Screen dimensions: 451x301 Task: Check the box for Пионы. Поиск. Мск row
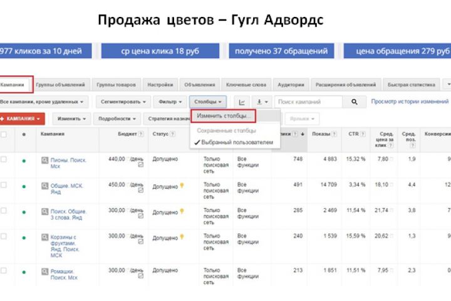[4, 159]
